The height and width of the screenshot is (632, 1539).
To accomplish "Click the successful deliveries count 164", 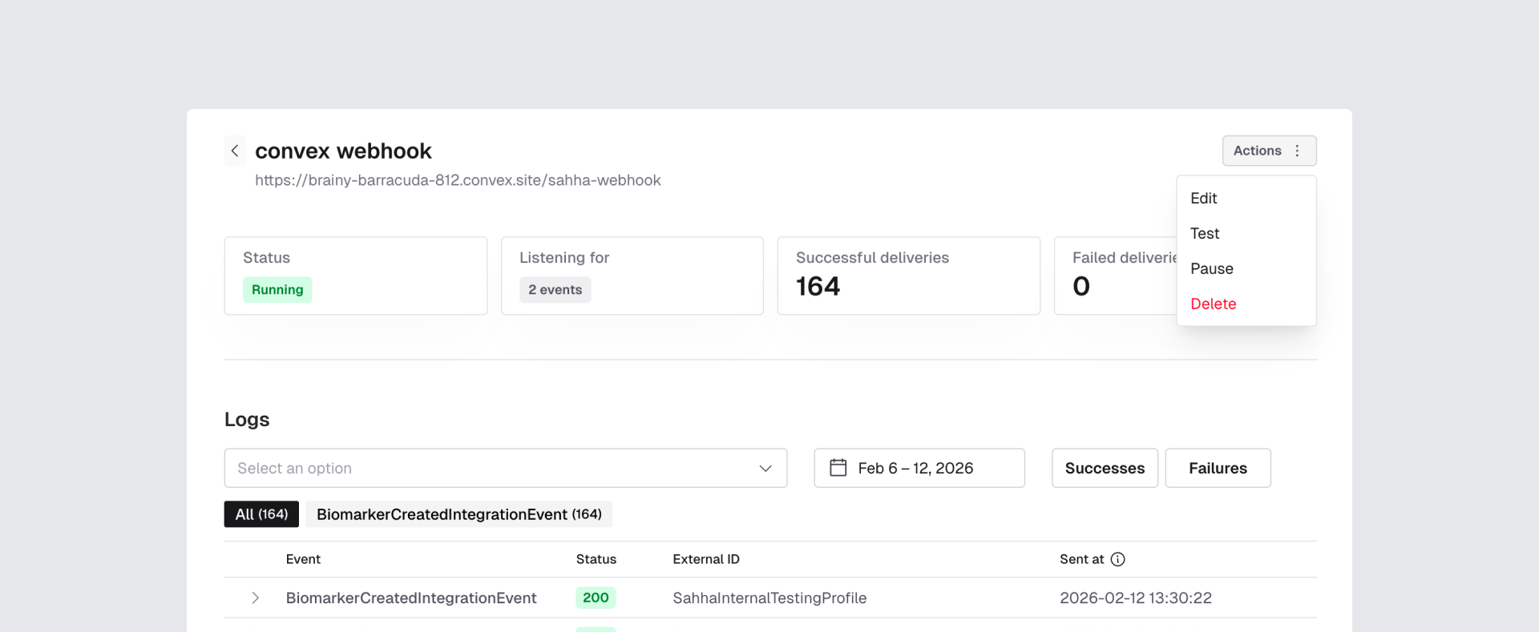I will 818,286.
